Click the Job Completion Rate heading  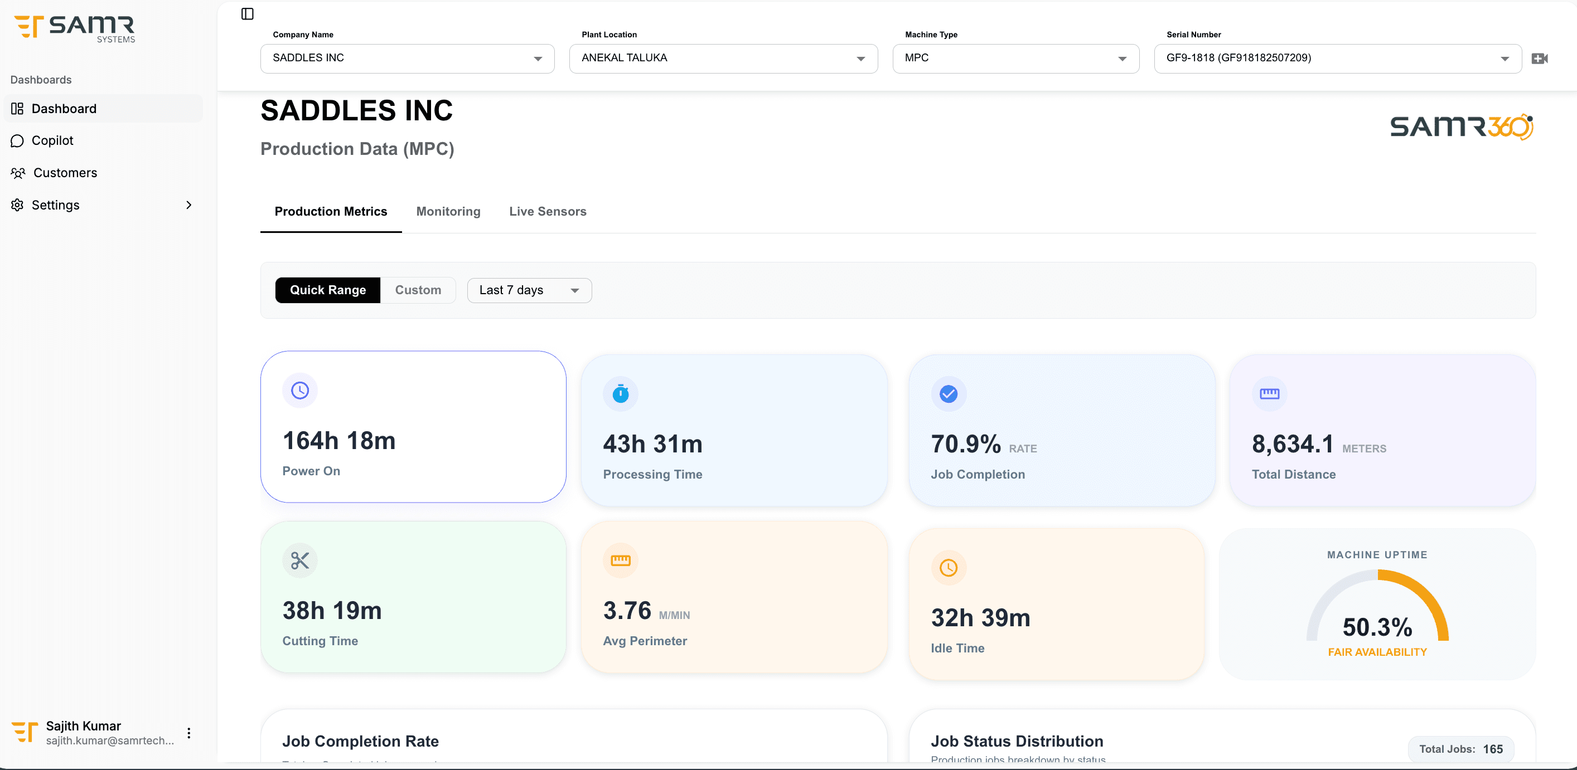361,741
